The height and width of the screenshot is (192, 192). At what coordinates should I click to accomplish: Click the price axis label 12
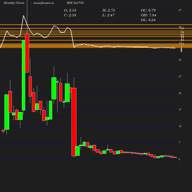pos(180,126)
